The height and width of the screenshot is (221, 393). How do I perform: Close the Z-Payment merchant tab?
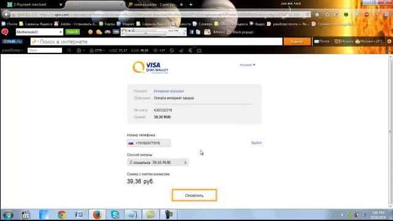coord(61,4)
